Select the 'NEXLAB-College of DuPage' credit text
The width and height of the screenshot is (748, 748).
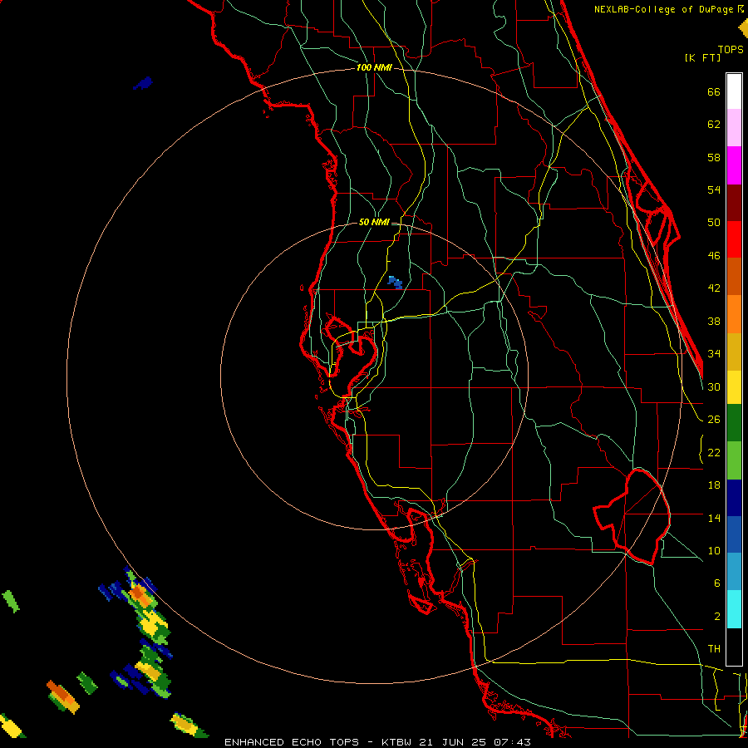coord(665,9)
